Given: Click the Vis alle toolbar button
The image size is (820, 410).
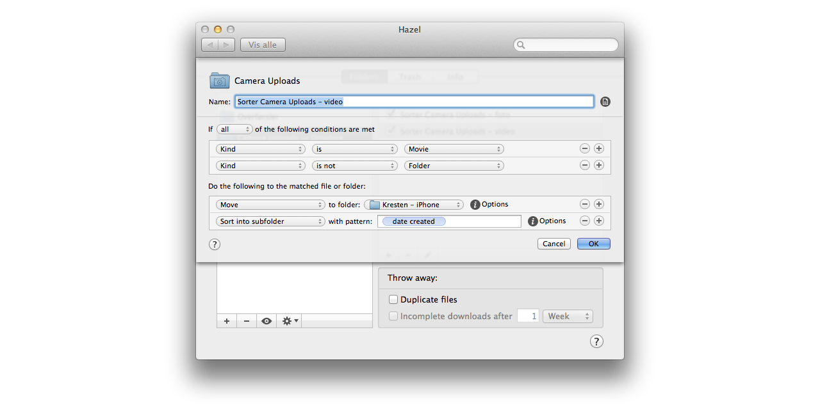Looking at the screenshot, I should pyautogui.click(x=263, y=45).
